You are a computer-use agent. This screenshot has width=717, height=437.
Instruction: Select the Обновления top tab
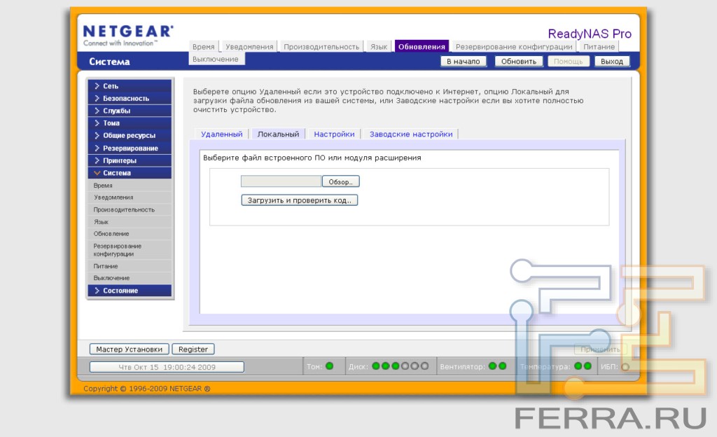click(x=422, y=47)
